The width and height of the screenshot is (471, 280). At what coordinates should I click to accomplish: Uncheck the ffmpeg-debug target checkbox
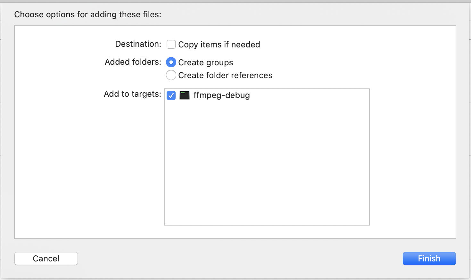point(171,95)
